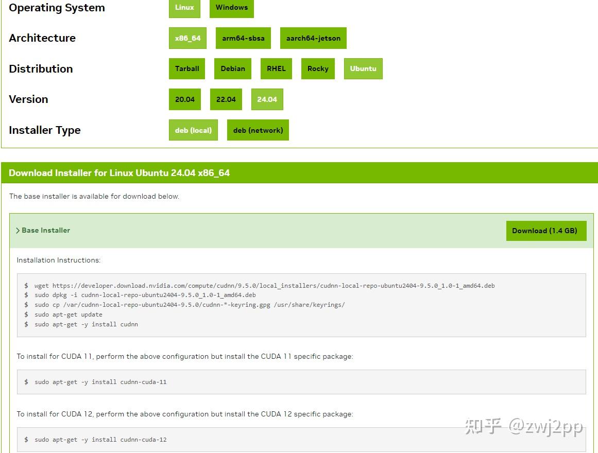Viewport: 598px width, 453px height.
Task: Select the RHEL distribution
Action: (x=276, y=68)
